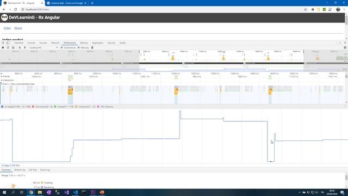The image size is (348, 196).
Task: Open a new browser tab with plus icon
Action: click(92, 3)
